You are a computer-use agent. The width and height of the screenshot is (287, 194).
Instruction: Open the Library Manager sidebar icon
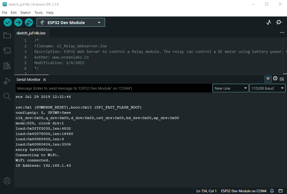7,66
